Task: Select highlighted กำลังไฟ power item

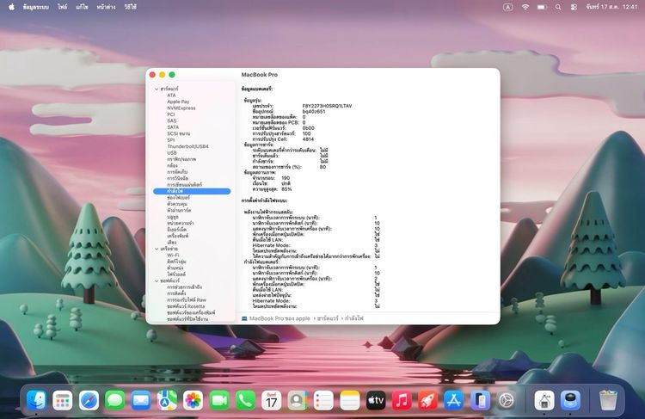Action: [x=192, y=191]
